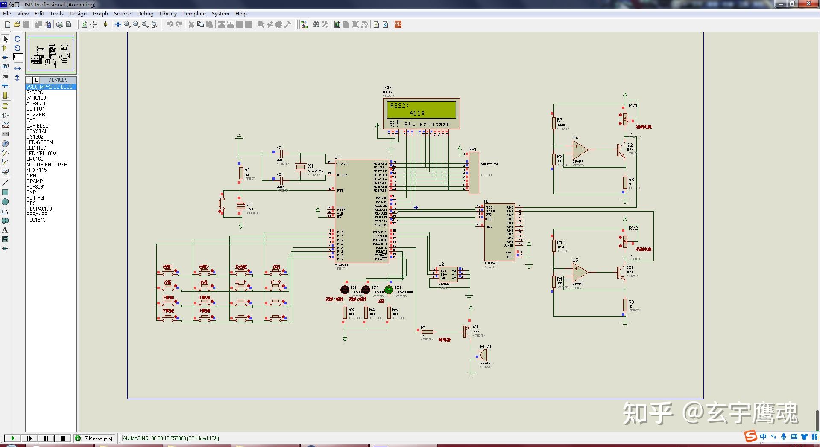Select the 2D Markers mode tool
This screenshot has height=447, width=820.
[5, 249]
